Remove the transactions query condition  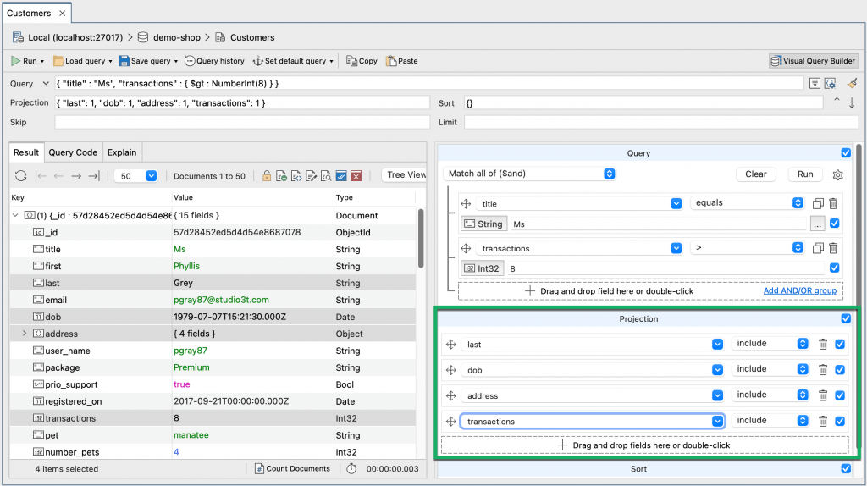[x=833, y=248]
